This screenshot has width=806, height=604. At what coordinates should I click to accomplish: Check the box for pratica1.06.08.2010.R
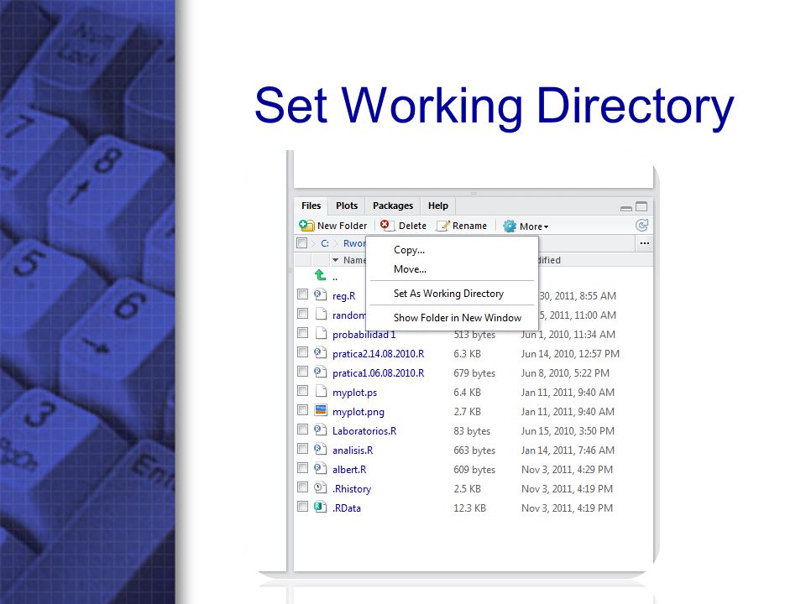click(x=303, y=372)
